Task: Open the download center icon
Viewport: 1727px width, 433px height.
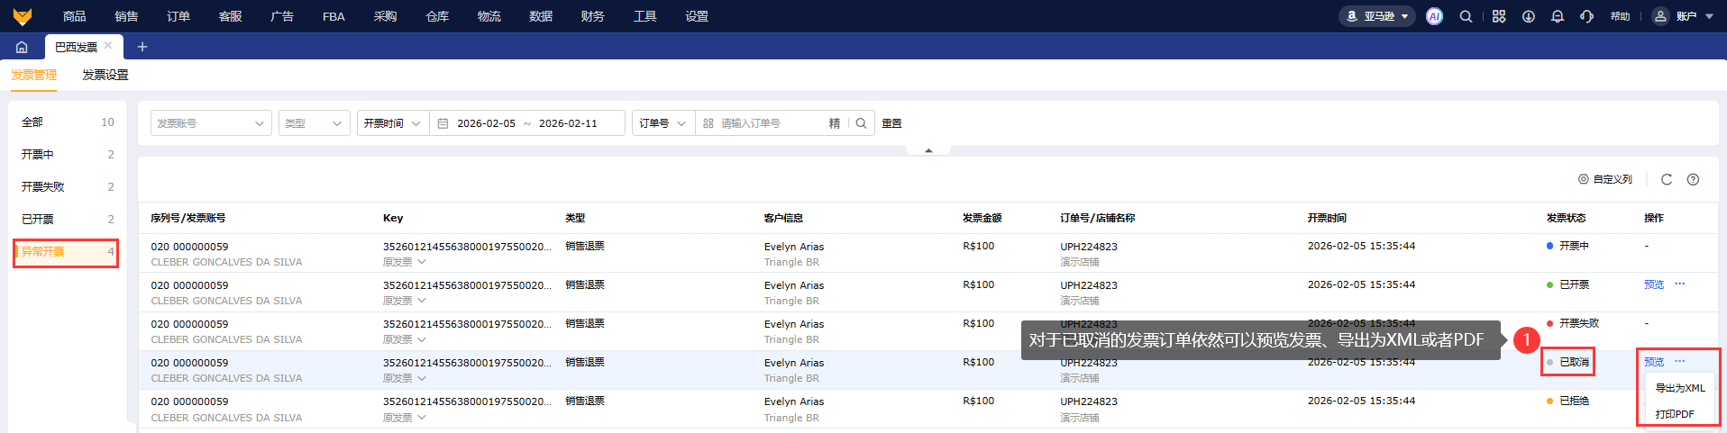Action: point(1529,16)
